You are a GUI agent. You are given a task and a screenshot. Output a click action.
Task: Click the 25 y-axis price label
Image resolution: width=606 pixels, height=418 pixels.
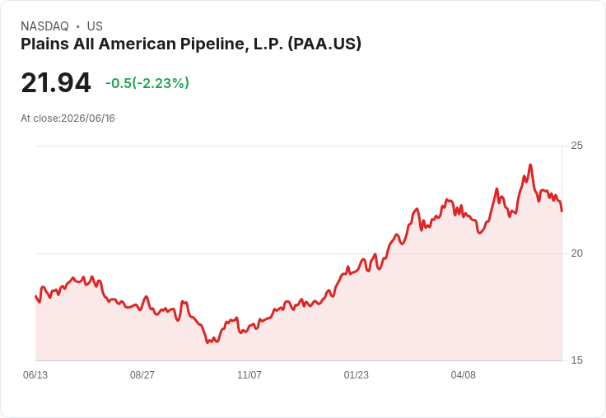point(576,146)
